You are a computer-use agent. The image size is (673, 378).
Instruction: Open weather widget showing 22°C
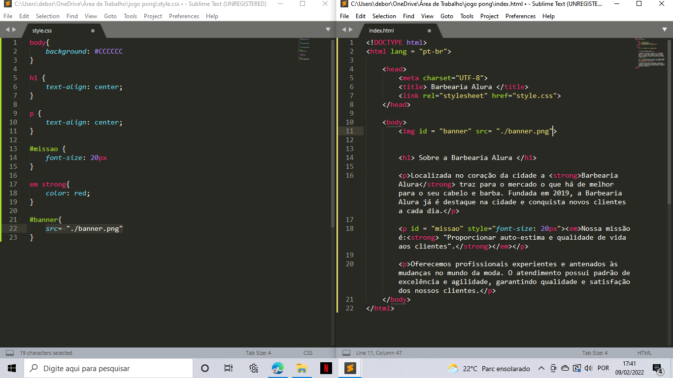click(488, 368)
